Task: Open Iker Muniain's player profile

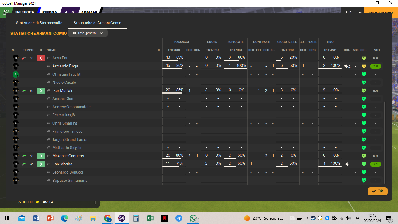Action: pyautogui.click(x=63, y=91)
